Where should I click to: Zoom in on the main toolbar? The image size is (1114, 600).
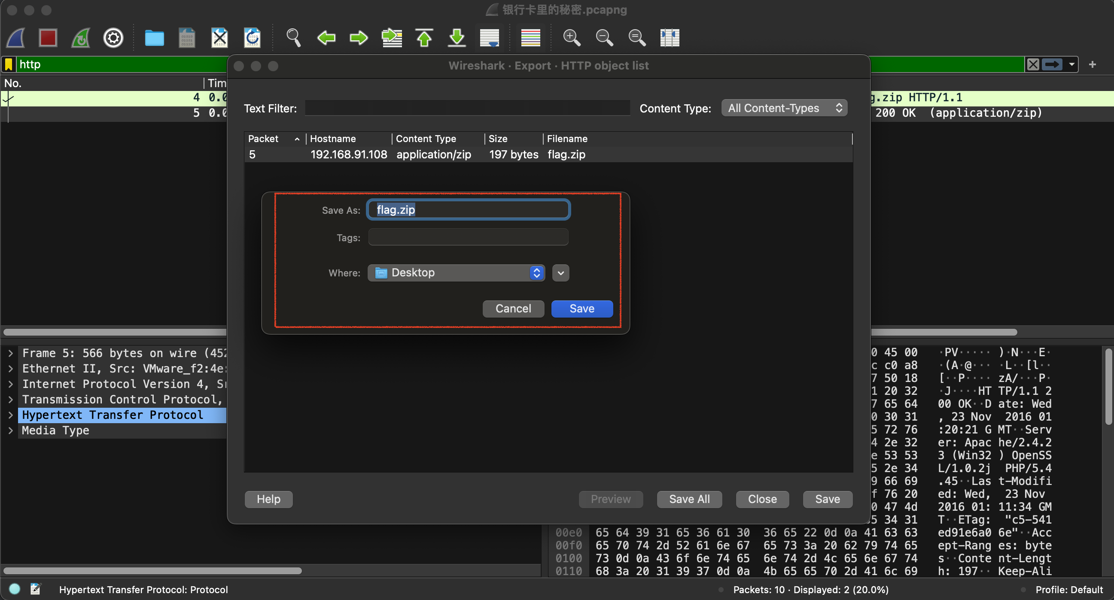coord(572,38)
